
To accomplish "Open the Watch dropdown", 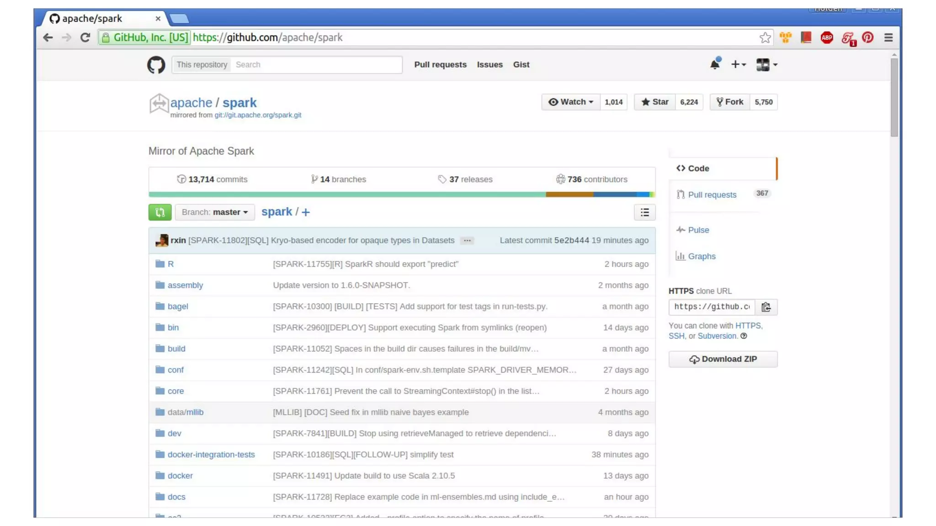I will (570, 102).
